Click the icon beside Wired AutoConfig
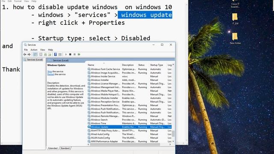Screen dimensions: 274x154 pos(89,134)
